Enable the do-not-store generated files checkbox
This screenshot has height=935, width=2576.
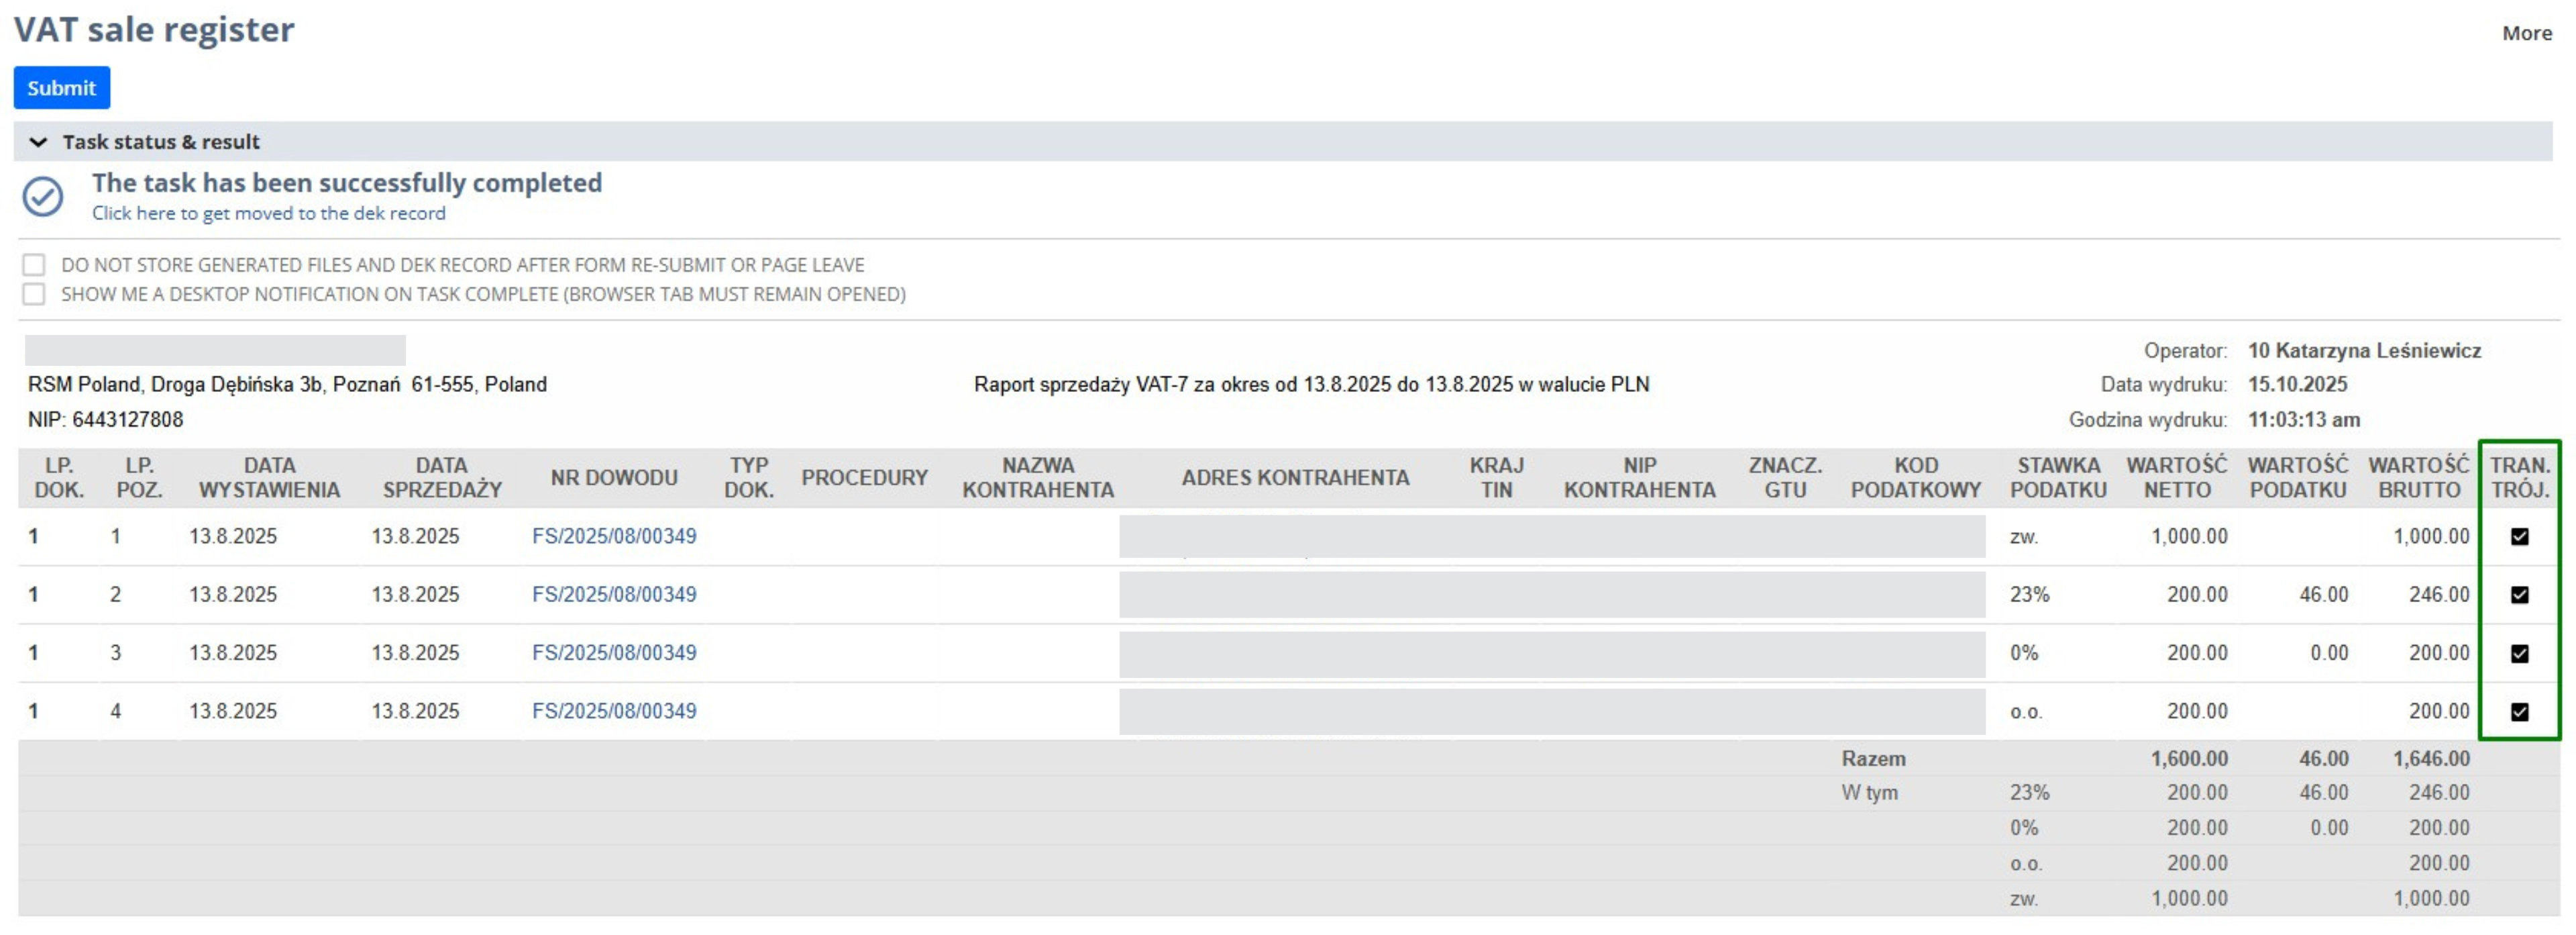click(x=35, y=263)
